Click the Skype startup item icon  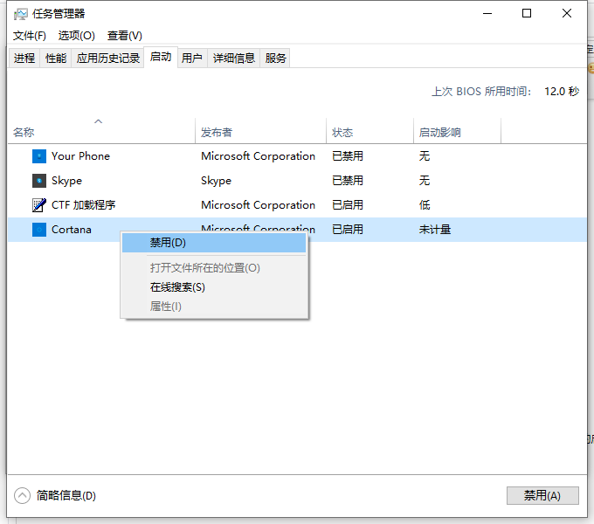[38, 181]
